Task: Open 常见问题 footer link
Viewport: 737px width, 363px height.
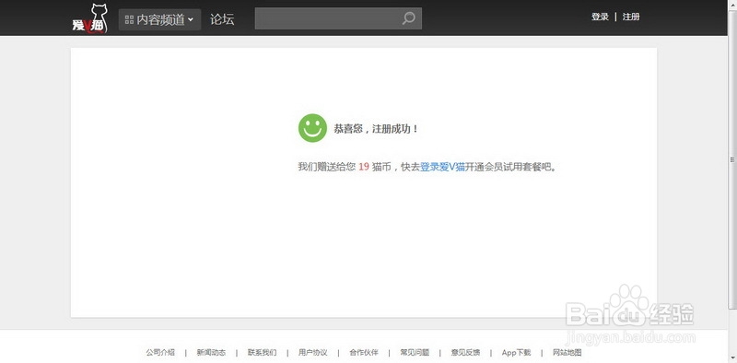Action: (415, 352)
